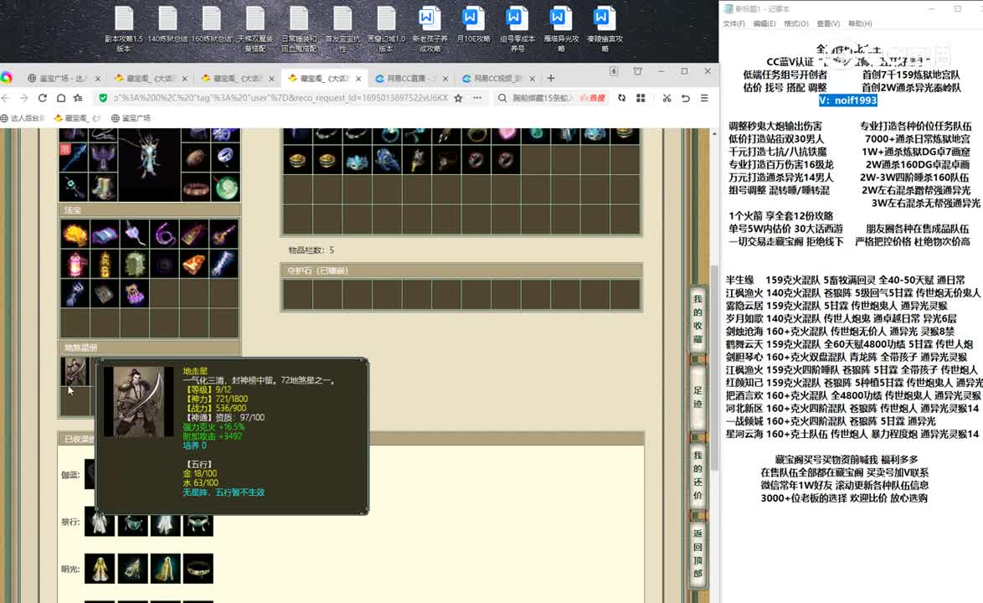Screen dimensions: 983x603
Task: Select the golden scepter in inventory grid
Action: (x=417, y=161)
